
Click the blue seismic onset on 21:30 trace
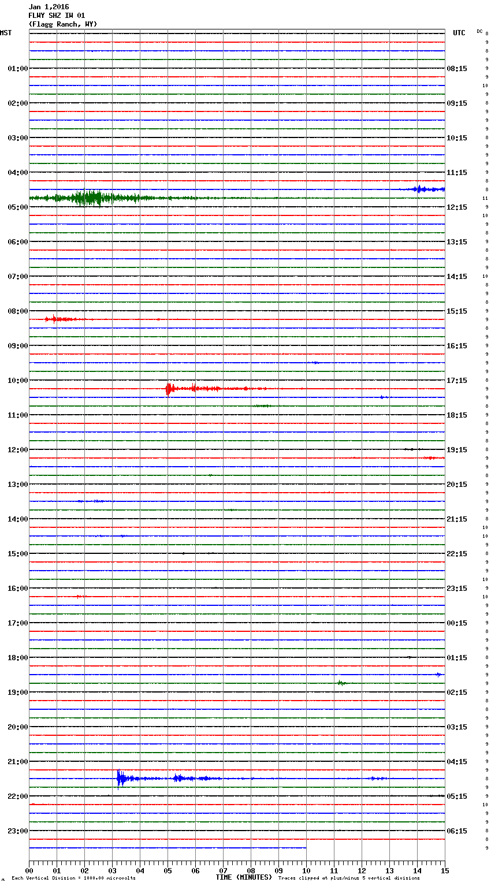point(119,779)
